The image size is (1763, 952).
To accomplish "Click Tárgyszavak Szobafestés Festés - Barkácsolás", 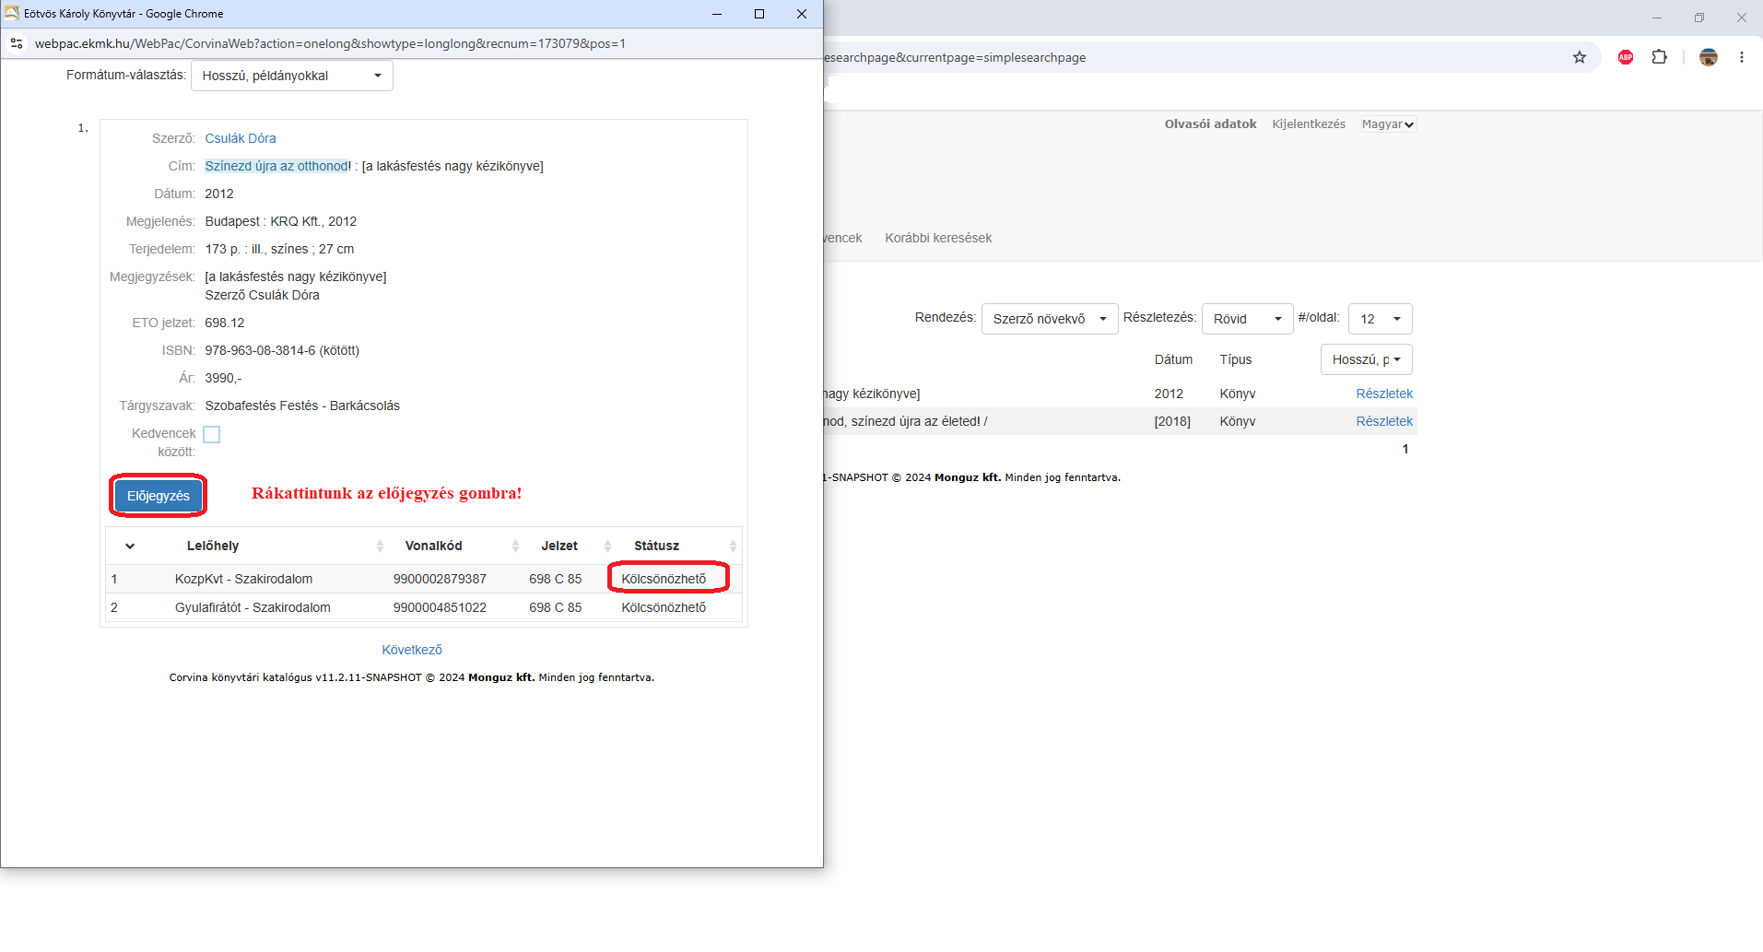I will click(302, 405).
